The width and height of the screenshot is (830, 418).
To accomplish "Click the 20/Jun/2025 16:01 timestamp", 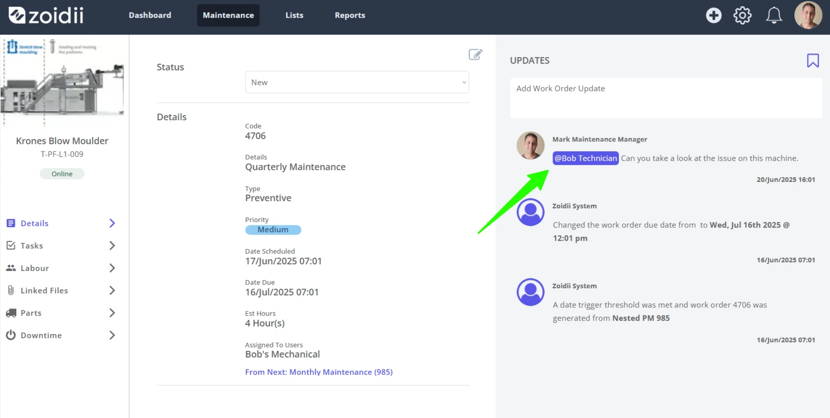I will (x=786, y=180).
